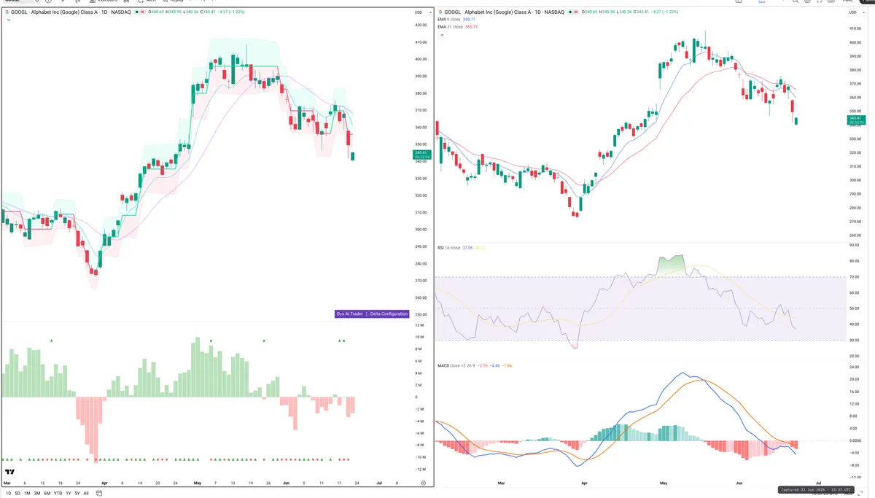Image resolution: width=875 pixels, height=498 pixels.
Task: Click green market status dot in right chart
Action: click(569, 12)
